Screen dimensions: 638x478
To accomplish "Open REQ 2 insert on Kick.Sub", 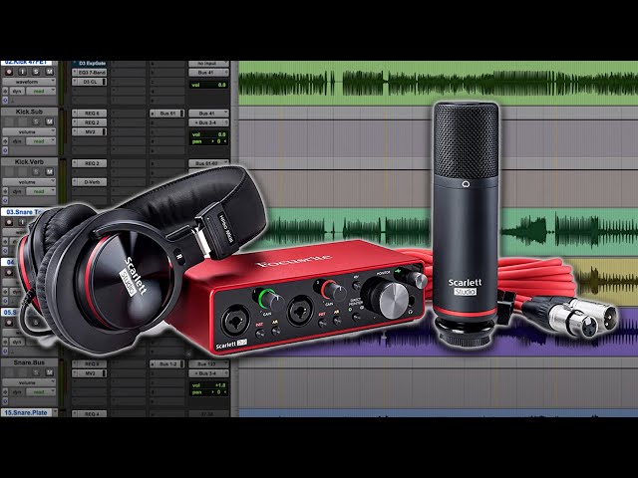I will 89,122.
